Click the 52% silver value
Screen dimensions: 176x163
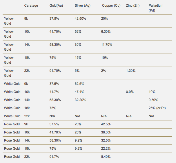[x=78, y=32]
